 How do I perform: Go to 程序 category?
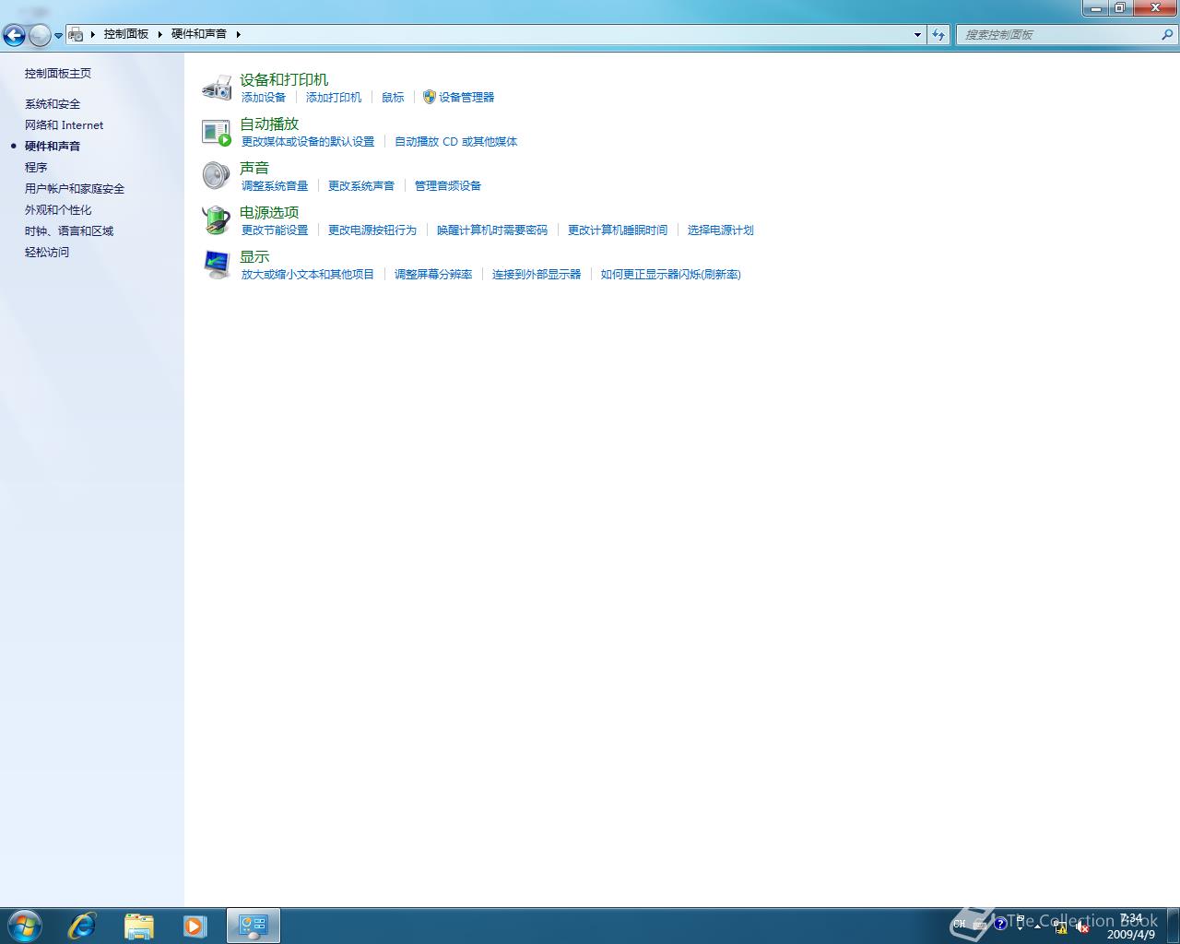click(36, 168)
